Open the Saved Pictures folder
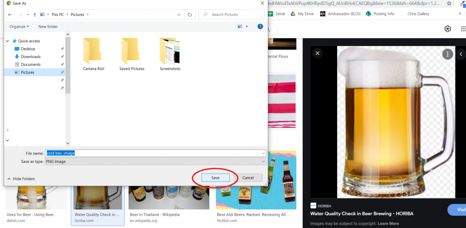 tap(132, 54)
